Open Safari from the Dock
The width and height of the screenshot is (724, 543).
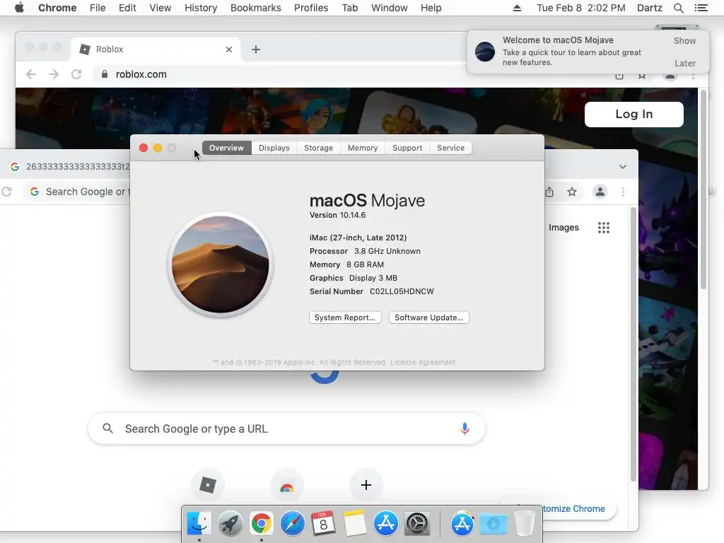292,523
